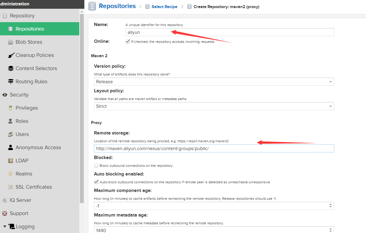Viewport: 366px width, 233px height.
Task: Uncheck the Online checkbox
Action: 128,42
